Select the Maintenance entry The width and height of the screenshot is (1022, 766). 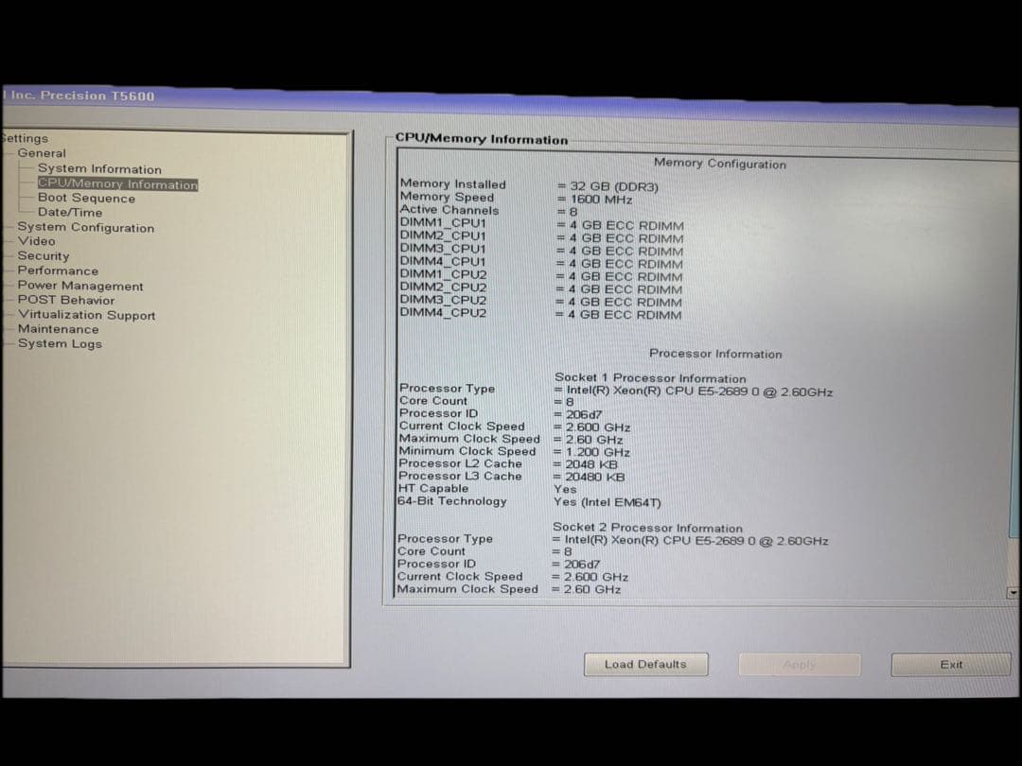(58, 328)
